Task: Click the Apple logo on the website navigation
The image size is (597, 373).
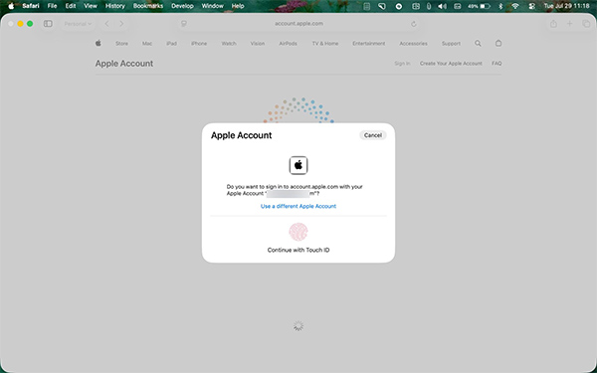Action: pyautogui.click(x=99, y=43)
